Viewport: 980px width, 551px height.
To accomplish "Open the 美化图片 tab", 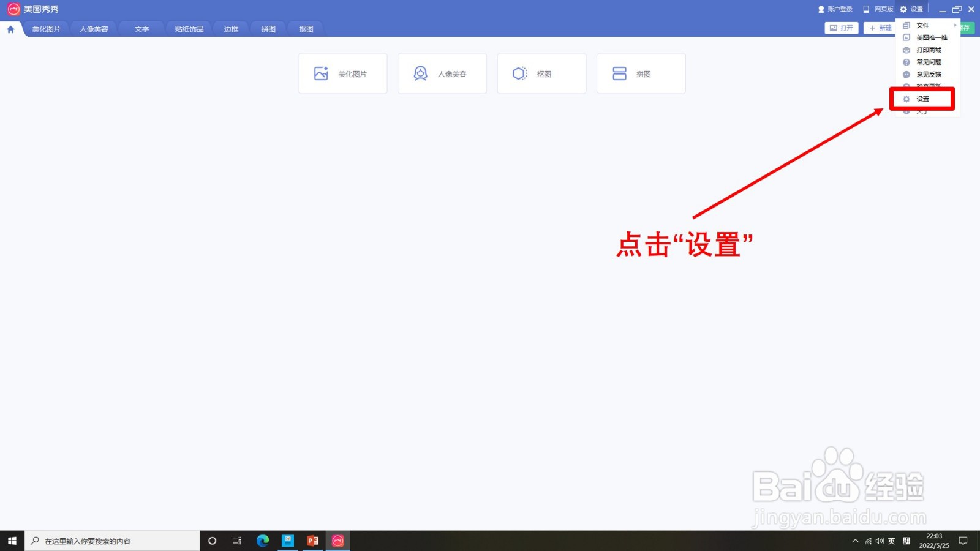I will click(x=47, y=29).
